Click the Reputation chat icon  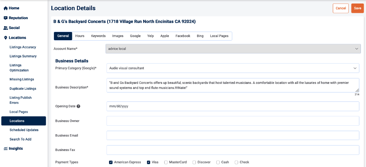click(5, 18)
